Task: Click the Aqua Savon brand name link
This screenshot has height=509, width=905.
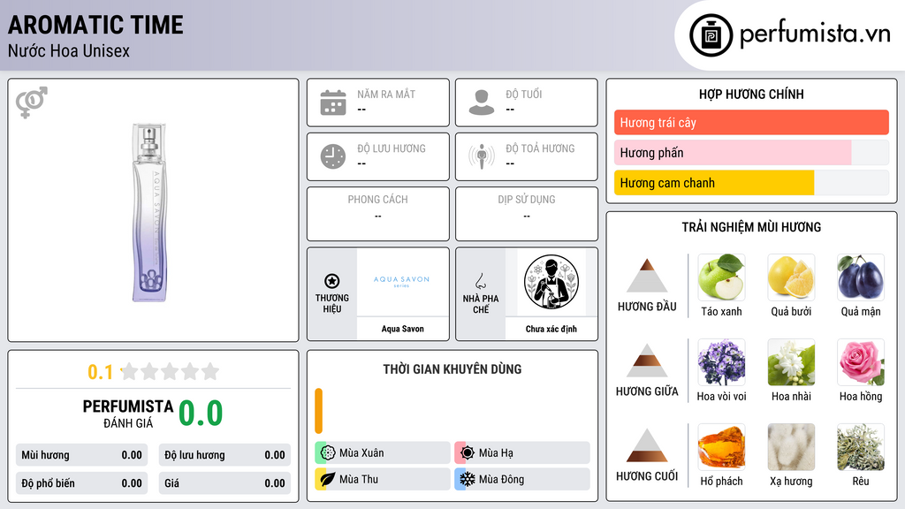Action: [402, 329]
